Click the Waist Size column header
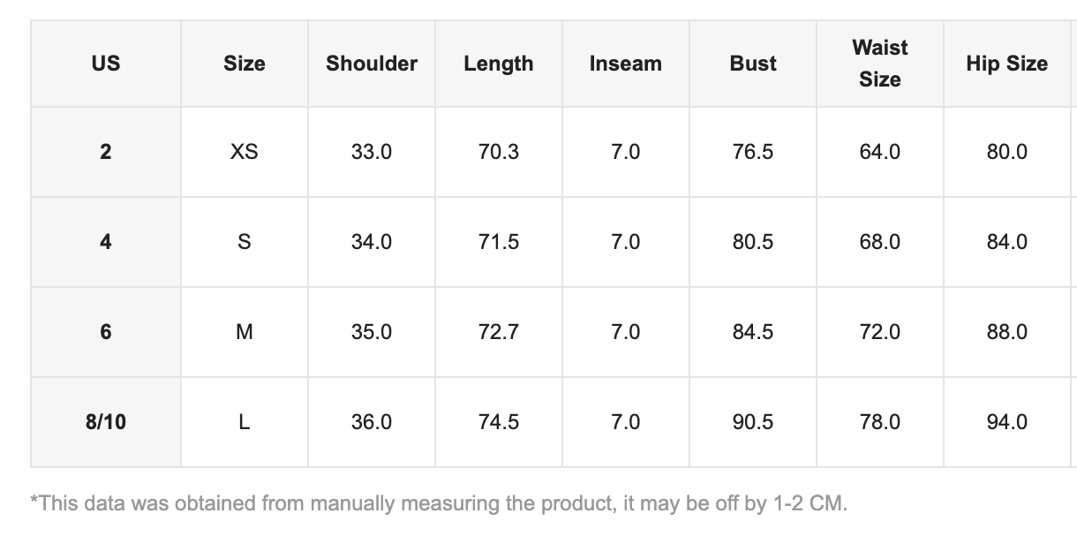The height and width of the screenshot is (551, 1077). 880,64
